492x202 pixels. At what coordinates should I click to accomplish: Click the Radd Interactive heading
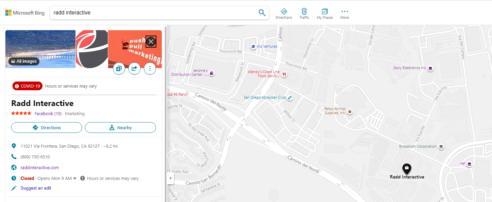click(x=42, y=103)
